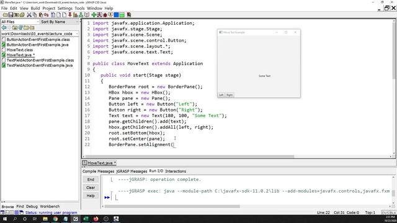Toggle the red pushpin toolbar icon

(x=70, y=15)
